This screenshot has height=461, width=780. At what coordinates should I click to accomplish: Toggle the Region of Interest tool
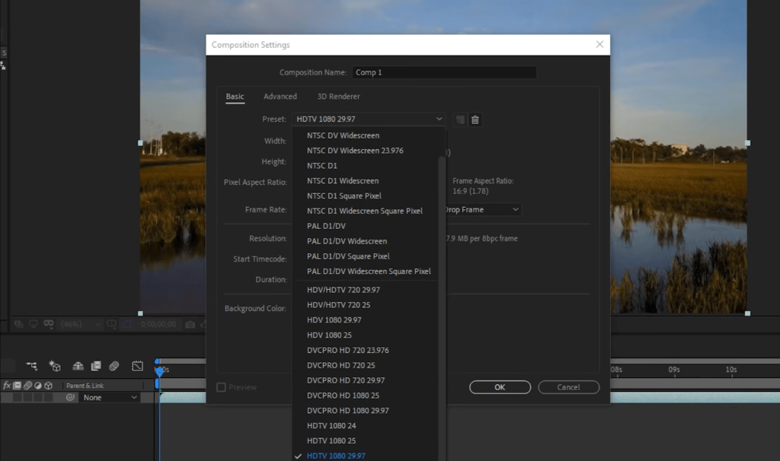click(126, 323)
